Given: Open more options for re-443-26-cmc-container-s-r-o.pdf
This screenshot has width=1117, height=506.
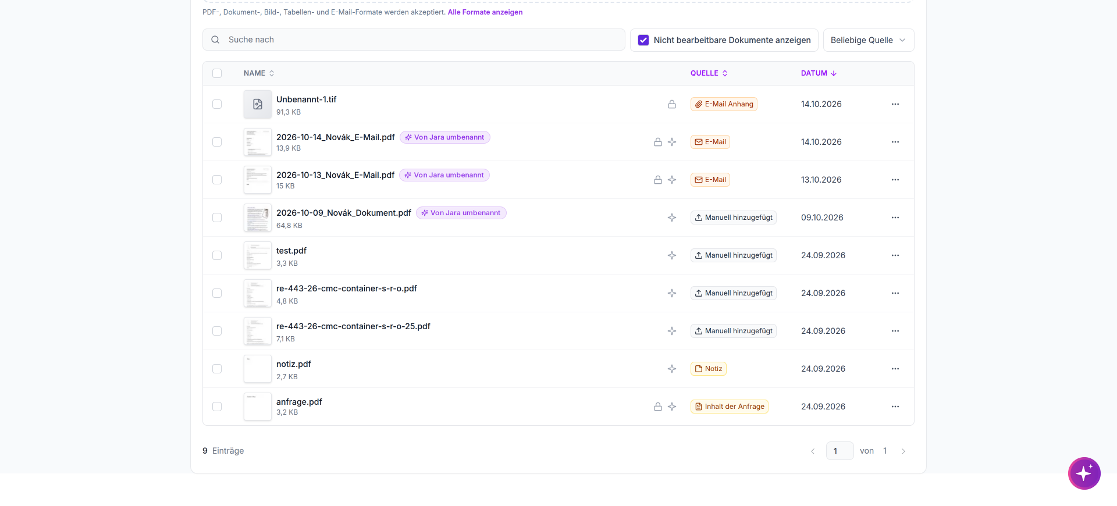Looking at the screenshot, I should (895, 293).
